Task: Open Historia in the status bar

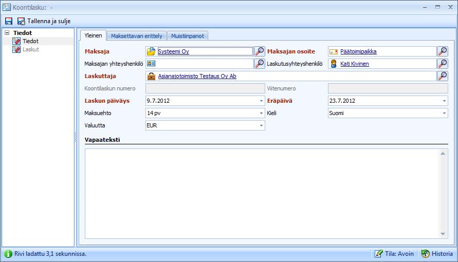Action: pyautogui.click(x=437, y=254)
